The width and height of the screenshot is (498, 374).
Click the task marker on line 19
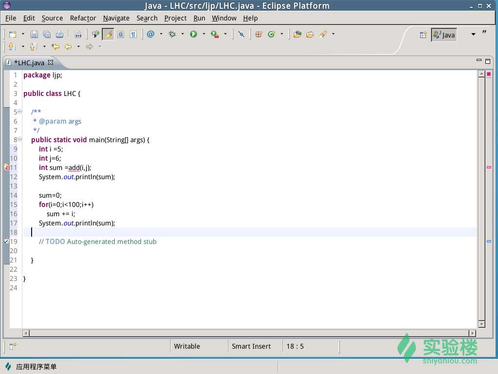coord(6,242)
